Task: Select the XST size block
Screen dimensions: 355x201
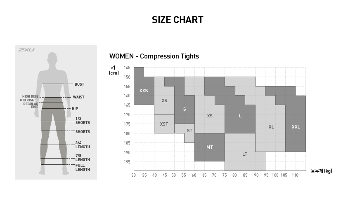Action: pos(164,124)
